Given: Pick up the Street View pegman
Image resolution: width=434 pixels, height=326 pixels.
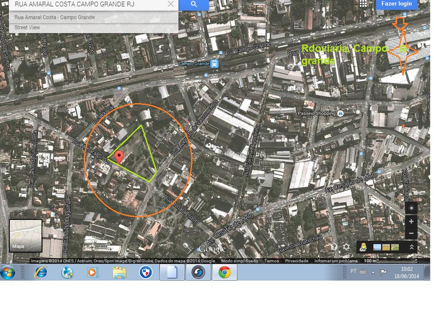Looking at the screenshot, I should 363,247.
